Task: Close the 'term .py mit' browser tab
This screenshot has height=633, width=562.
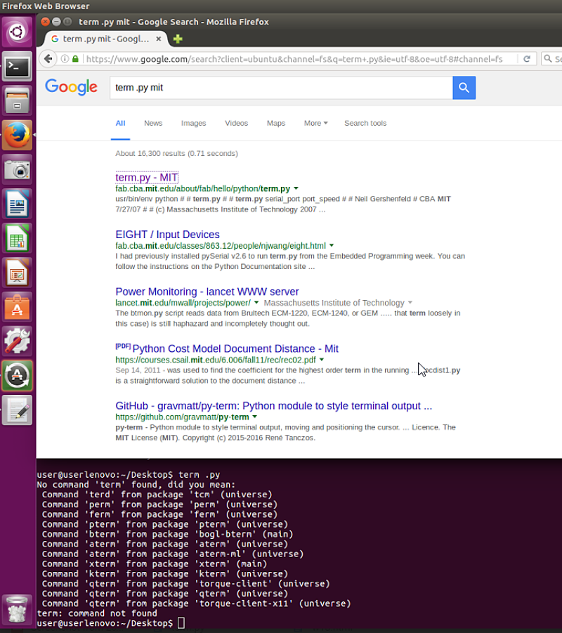Action: point(159,39)
